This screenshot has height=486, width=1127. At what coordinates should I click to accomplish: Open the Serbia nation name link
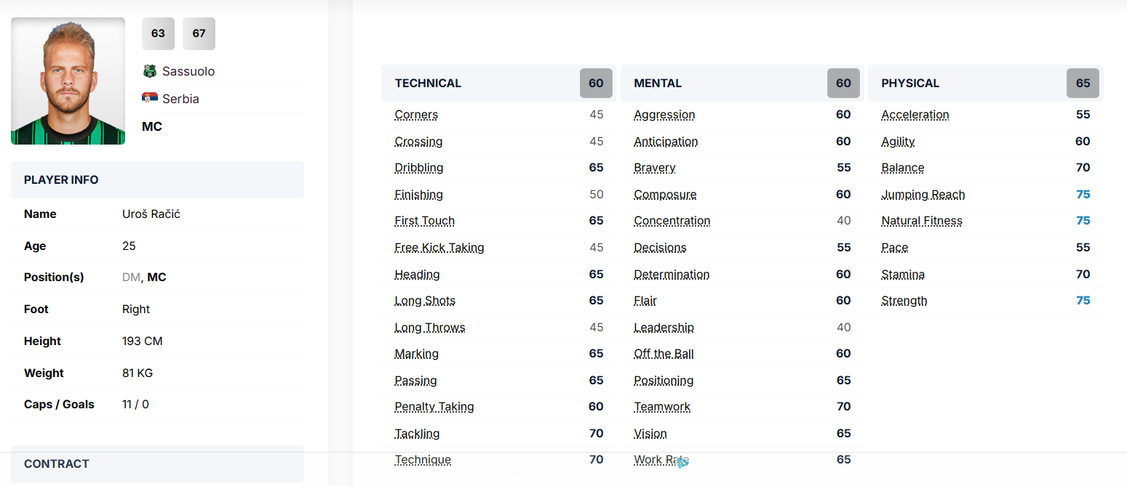click(180, 99)
